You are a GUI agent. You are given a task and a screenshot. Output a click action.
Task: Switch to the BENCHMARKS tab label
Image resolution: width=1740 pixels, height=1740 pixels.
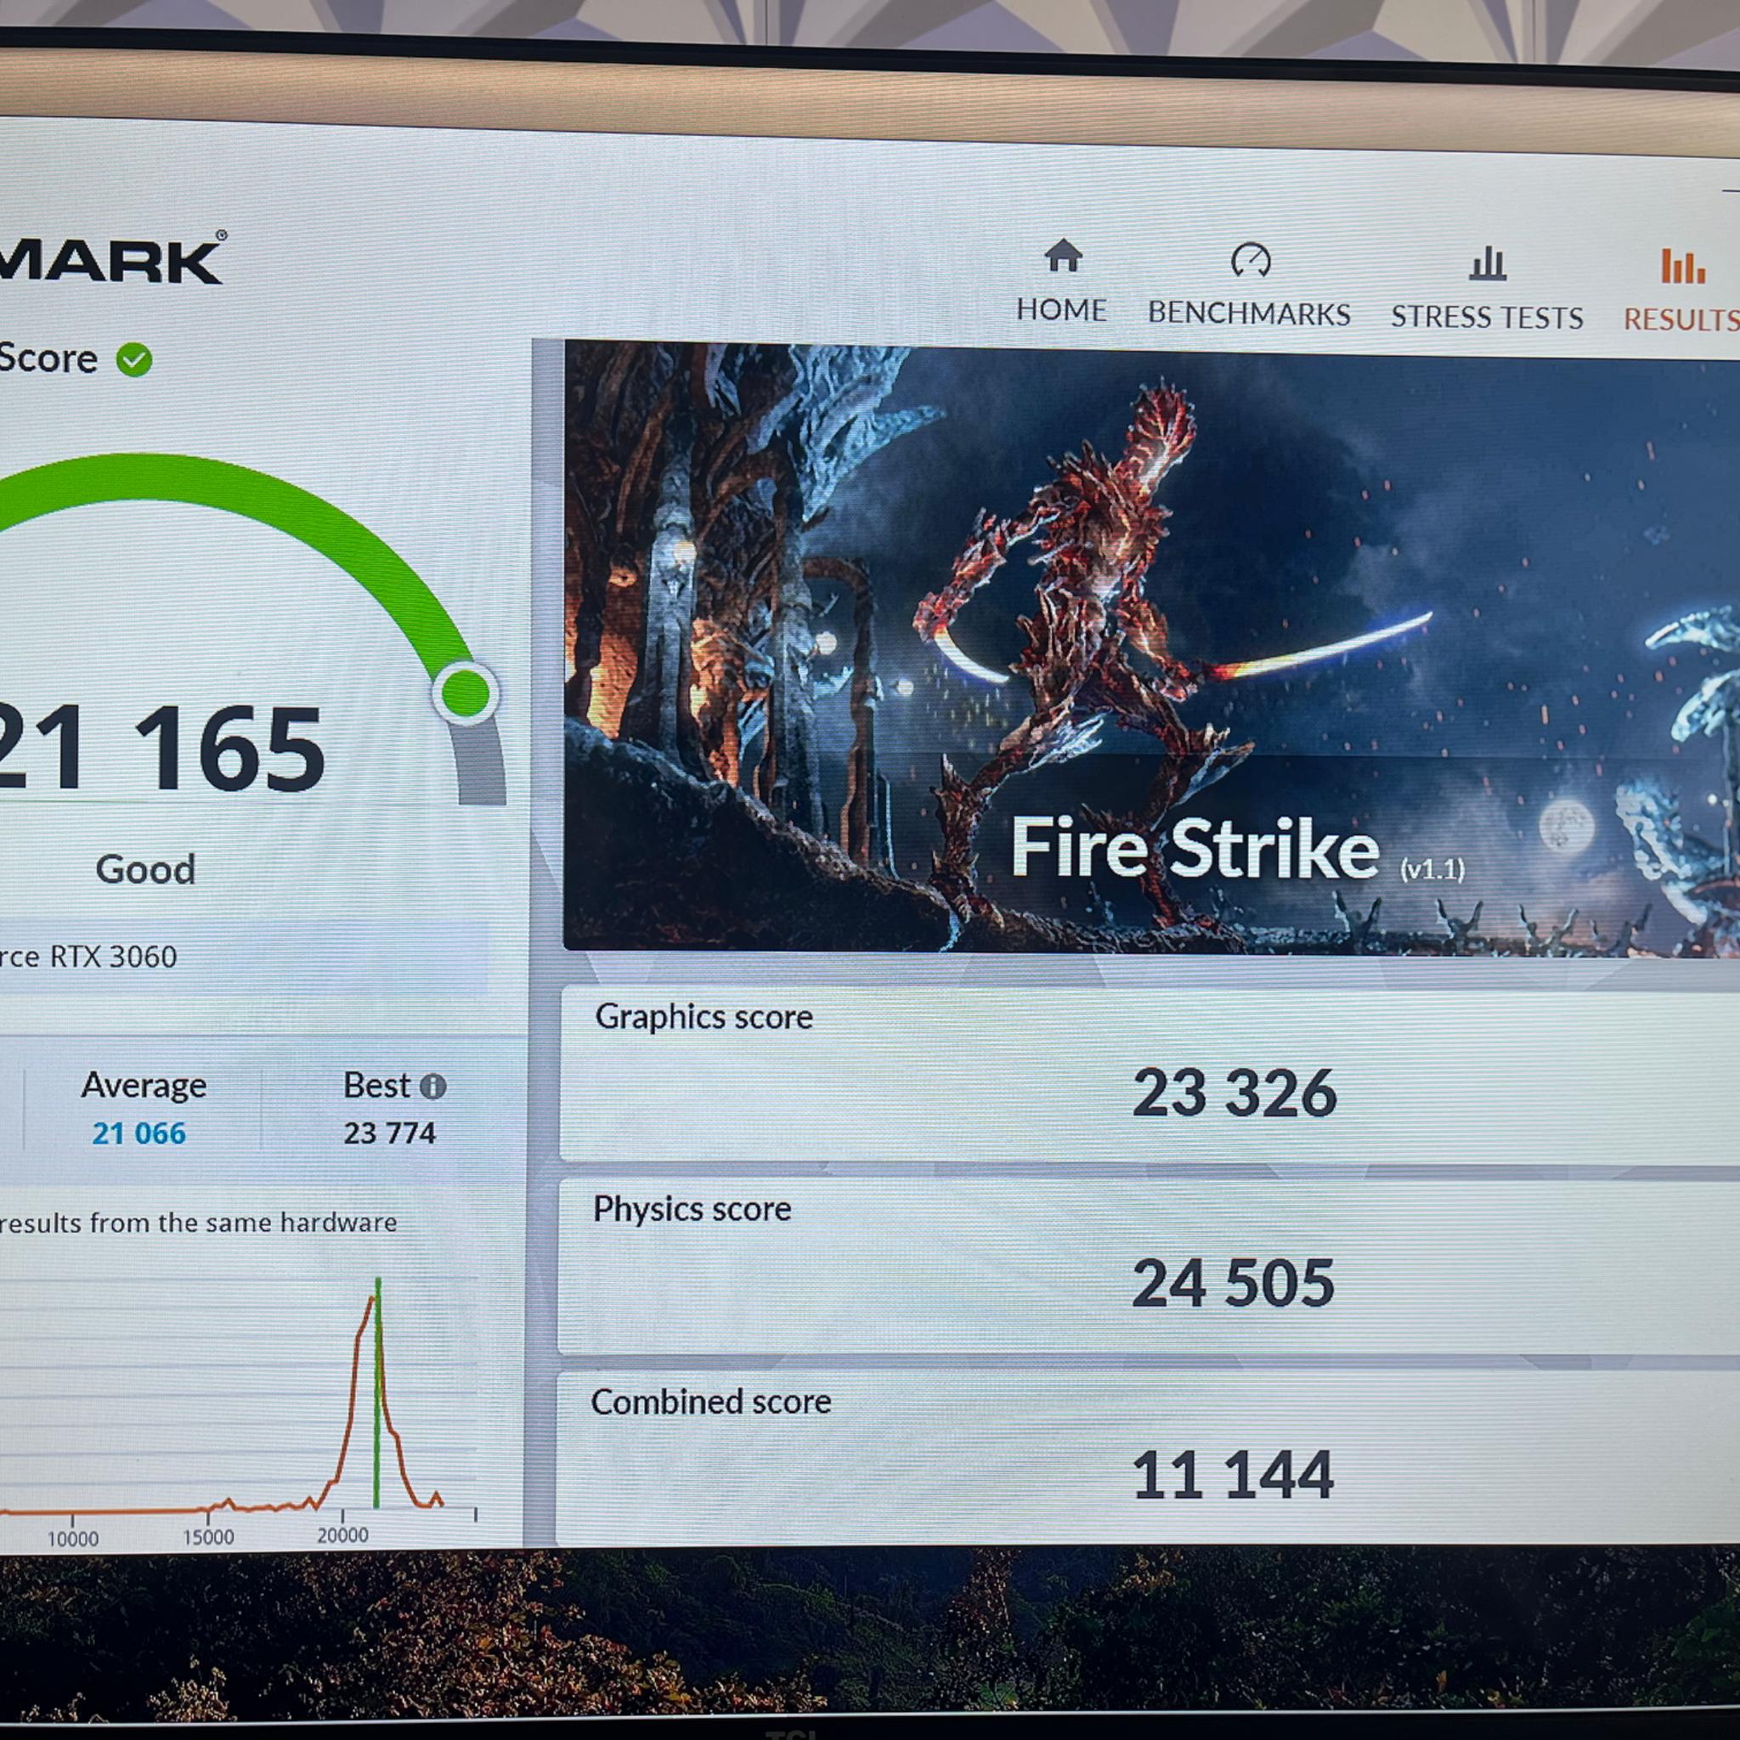(x=1248, y=314)
